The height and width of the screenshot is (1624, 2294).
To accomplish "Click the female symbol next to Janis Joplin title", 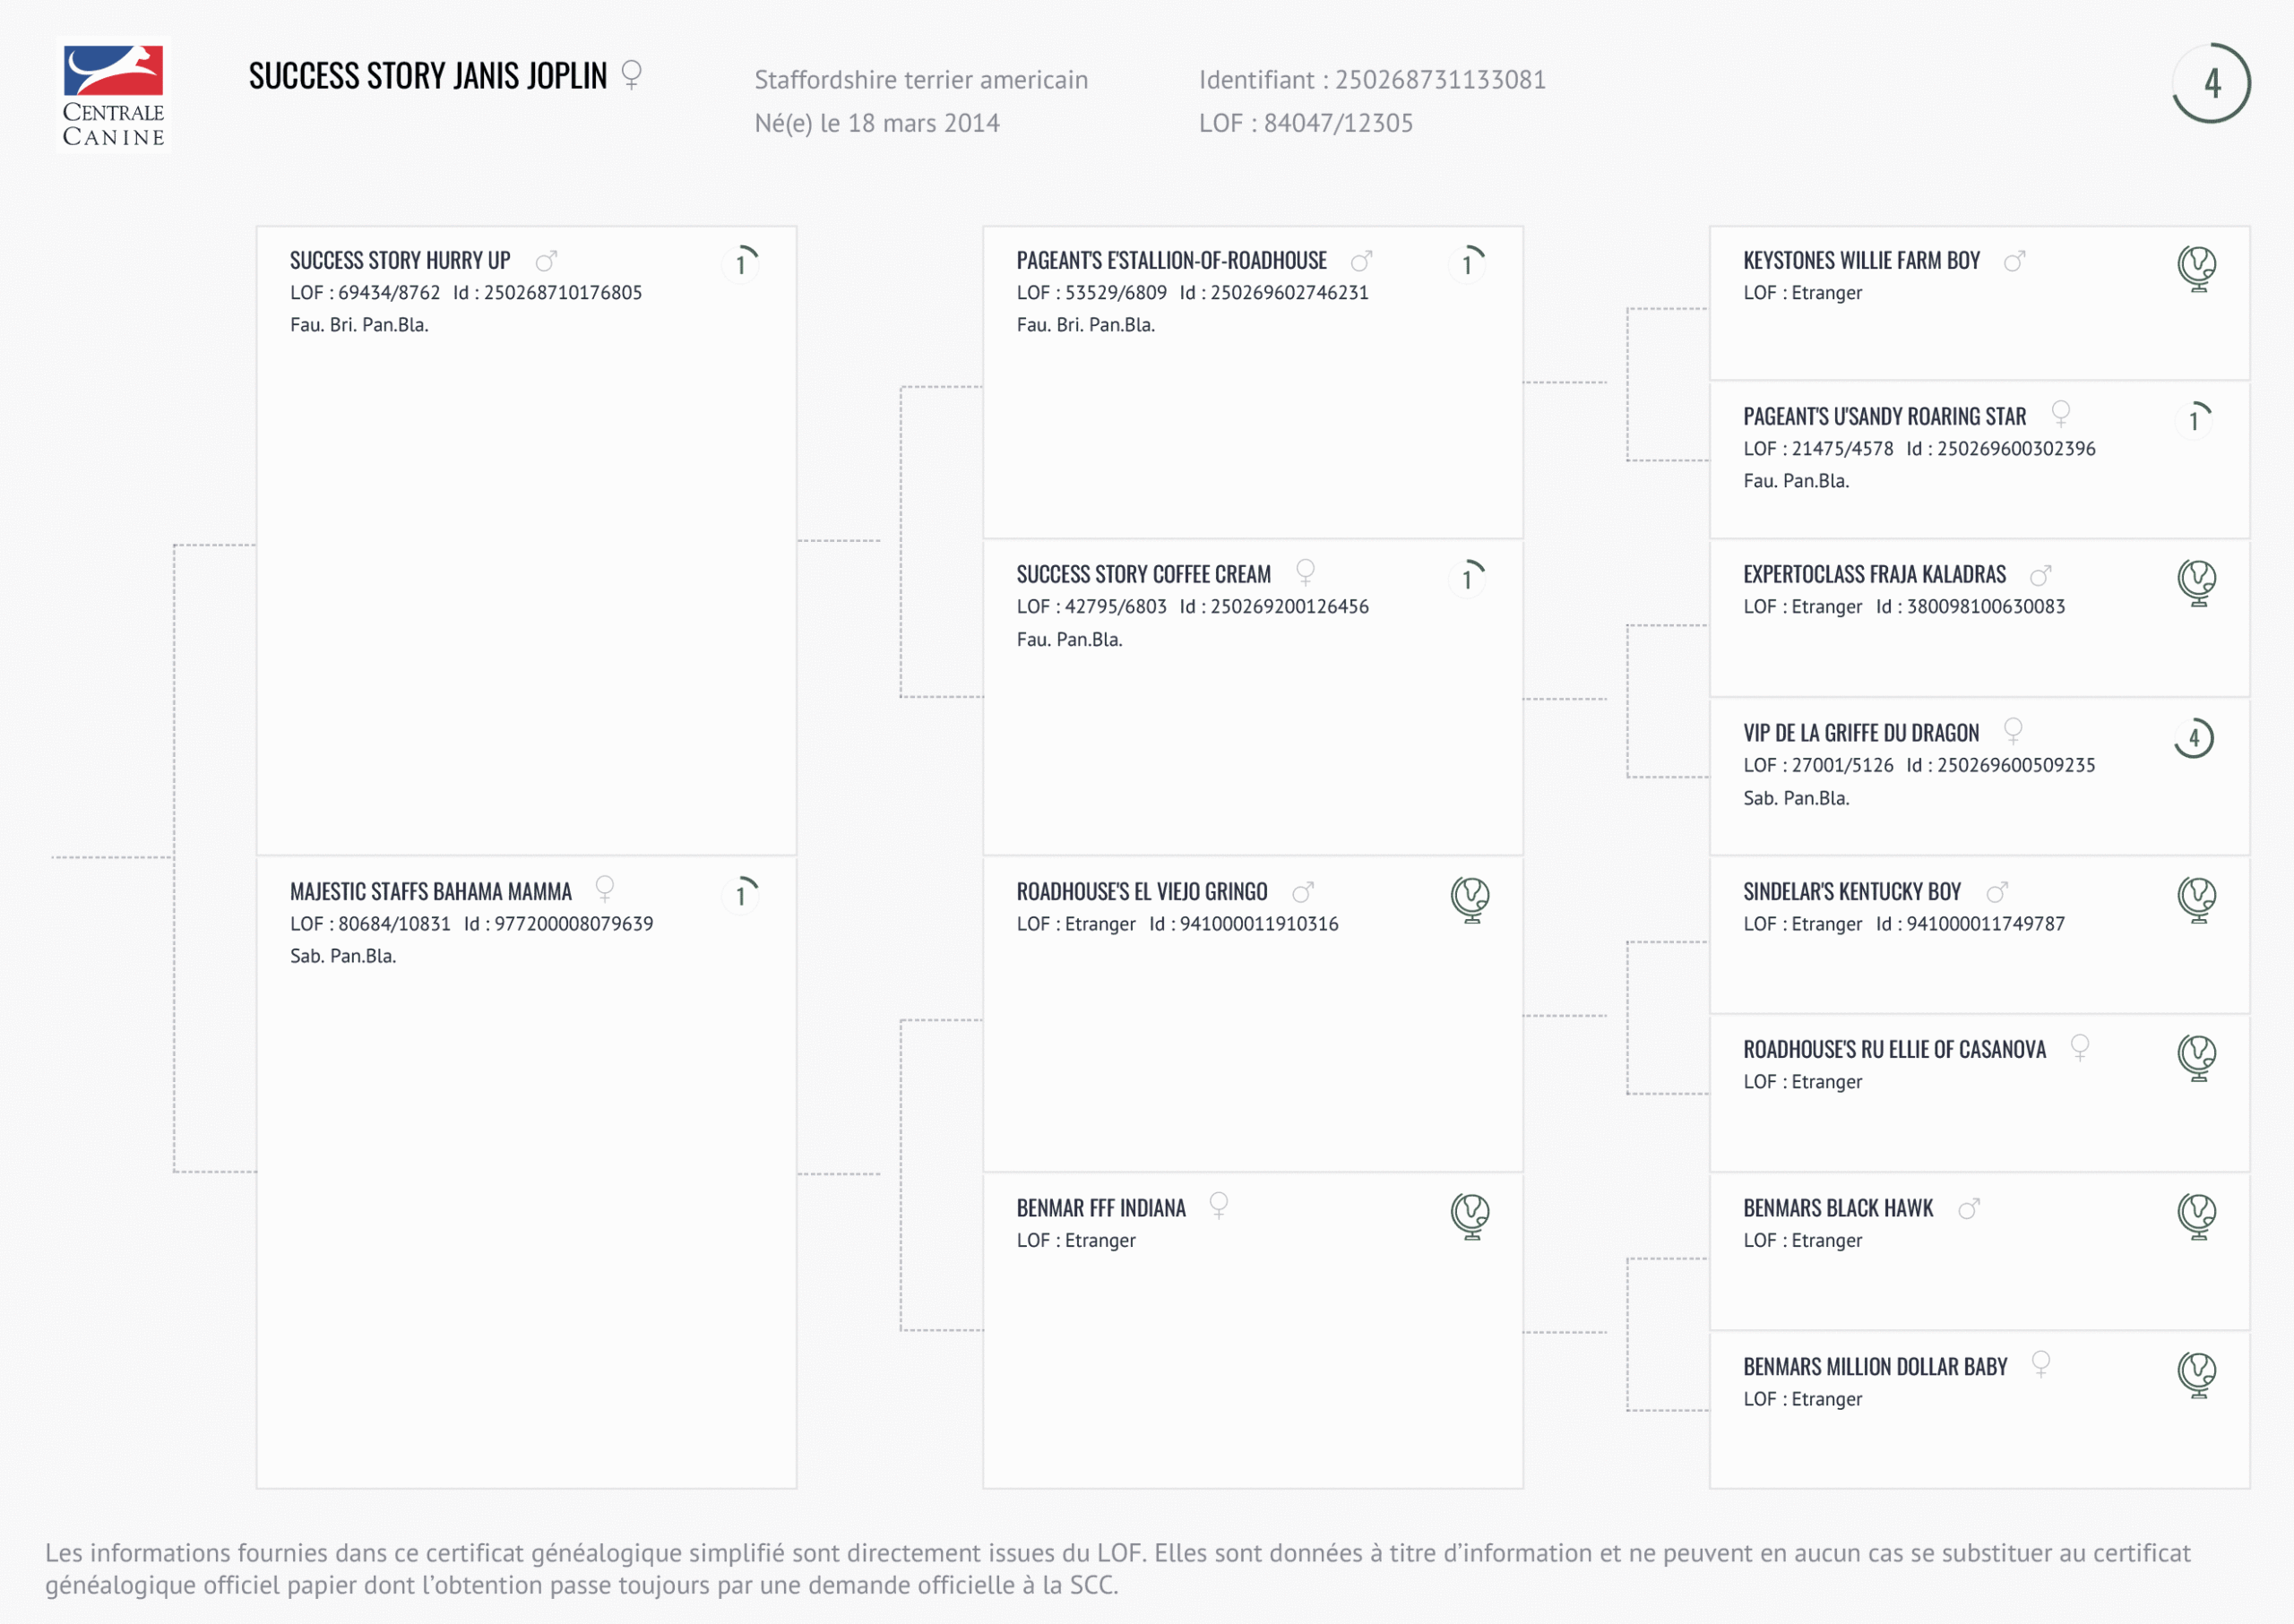I will (x=631, y=75).
